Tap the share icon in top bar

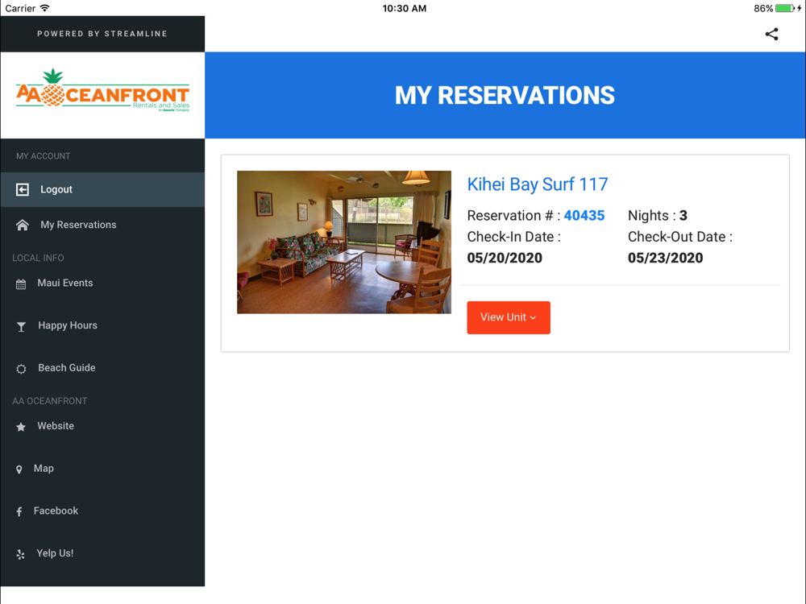point(771,34)
